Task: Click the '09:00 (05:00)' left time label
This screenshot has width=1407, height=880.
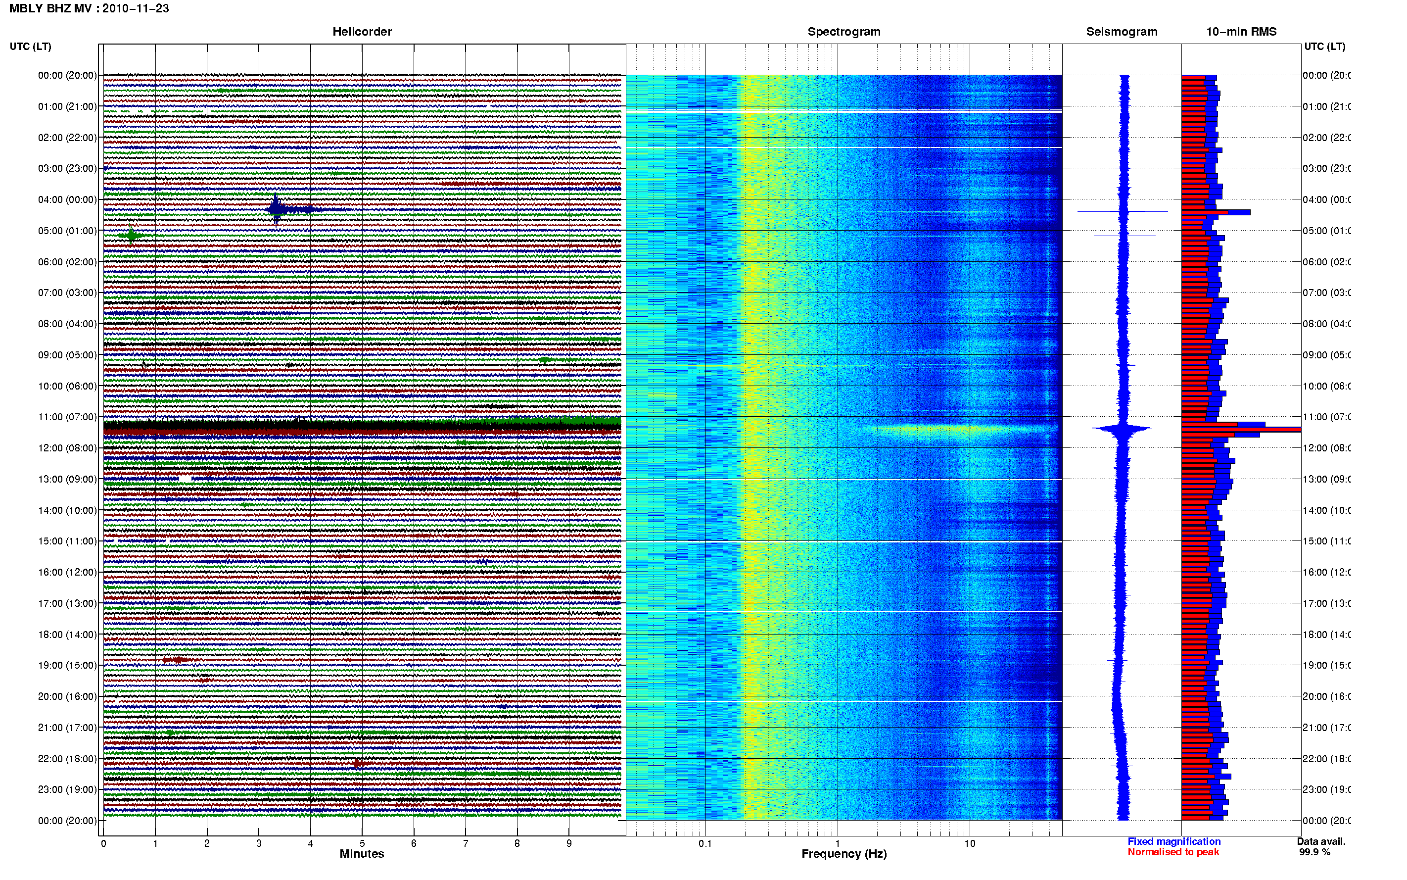Action: 67,354
